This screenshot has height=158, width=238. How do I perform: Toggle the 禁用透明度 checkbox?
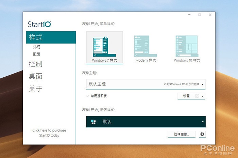coord(88,96)
